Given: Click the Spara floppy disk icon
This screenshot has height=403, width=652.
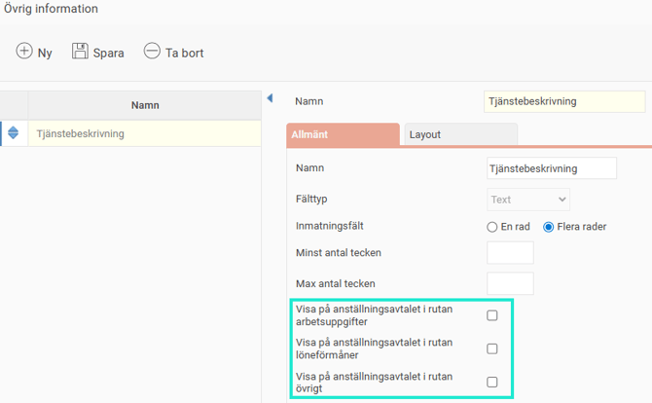Looking at the screenshot, I should pos(80,52).
